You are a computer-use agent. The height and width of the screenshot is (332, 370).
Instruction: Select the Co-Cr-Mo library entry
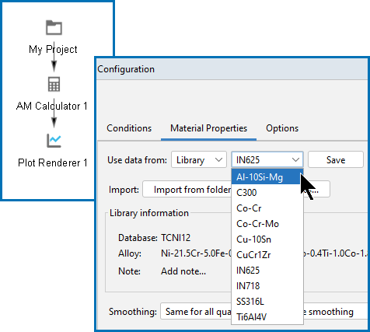click(267, 223)
